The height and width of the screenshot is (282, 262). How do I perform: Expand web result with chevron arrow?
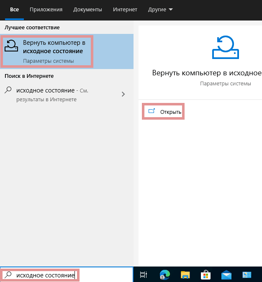pyautogui.click(x=123, y=94)
